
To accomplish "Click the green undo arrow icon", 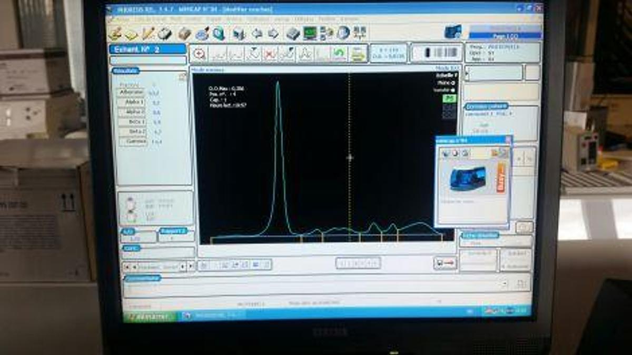I will (x=339, y=53).
